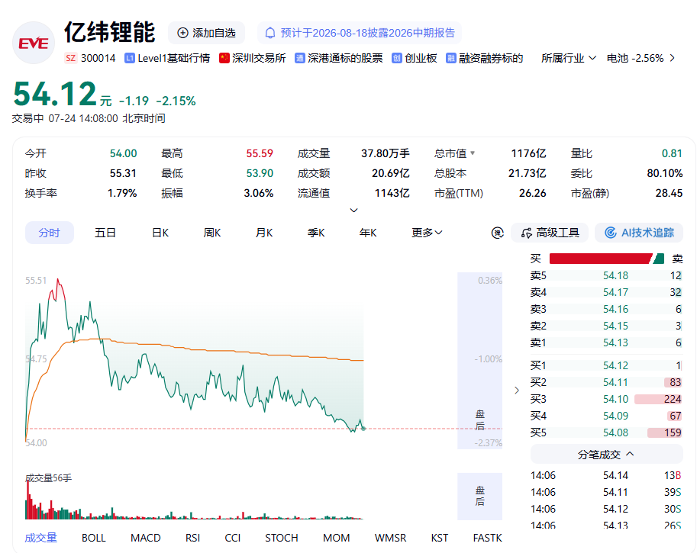Screen dimensions: 697x553
Task: Click the 市盈(TTM) value 26.26
Action: pyautogui.click(x=533, y=193)
